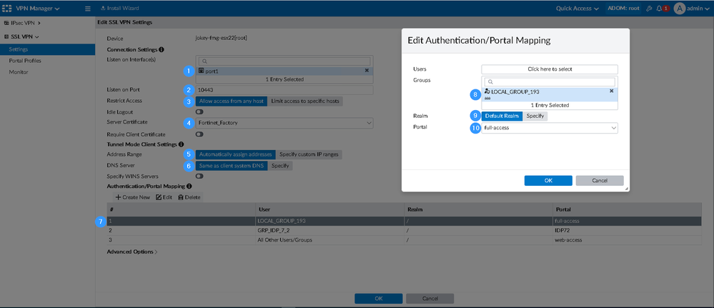Cancel the Edit Authentication/Portal Mapping dialog
This screenshot has width=714, height=308.
pyautogui.click(x=600, y=181)
